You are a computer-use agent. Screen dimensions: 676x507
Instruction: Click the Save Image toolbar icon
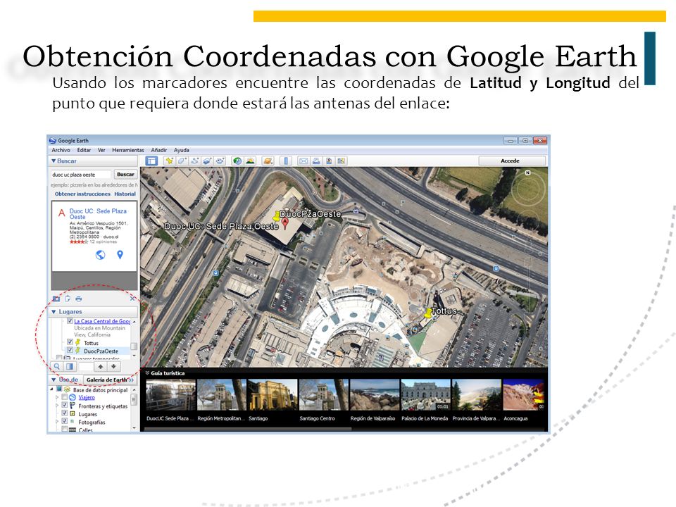[x=329, y=161]
